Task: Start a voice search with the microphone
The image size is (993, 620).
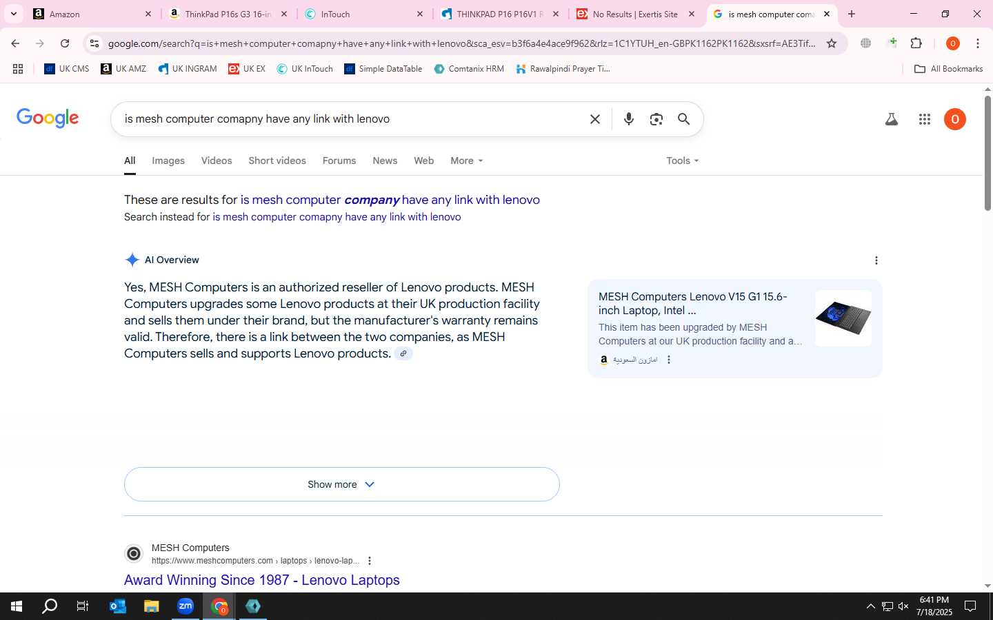Action: (628, 119)
